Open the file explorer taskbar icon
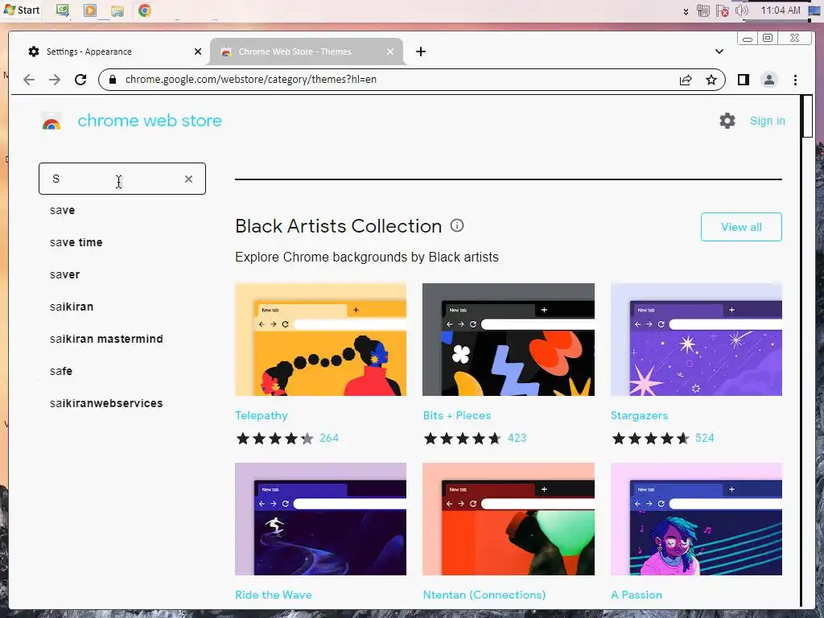This screenshot has height=618, width=824. [117, 10]
